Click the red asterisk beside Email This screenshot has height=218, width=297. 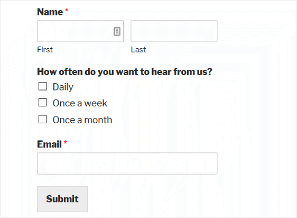point(66,142)
